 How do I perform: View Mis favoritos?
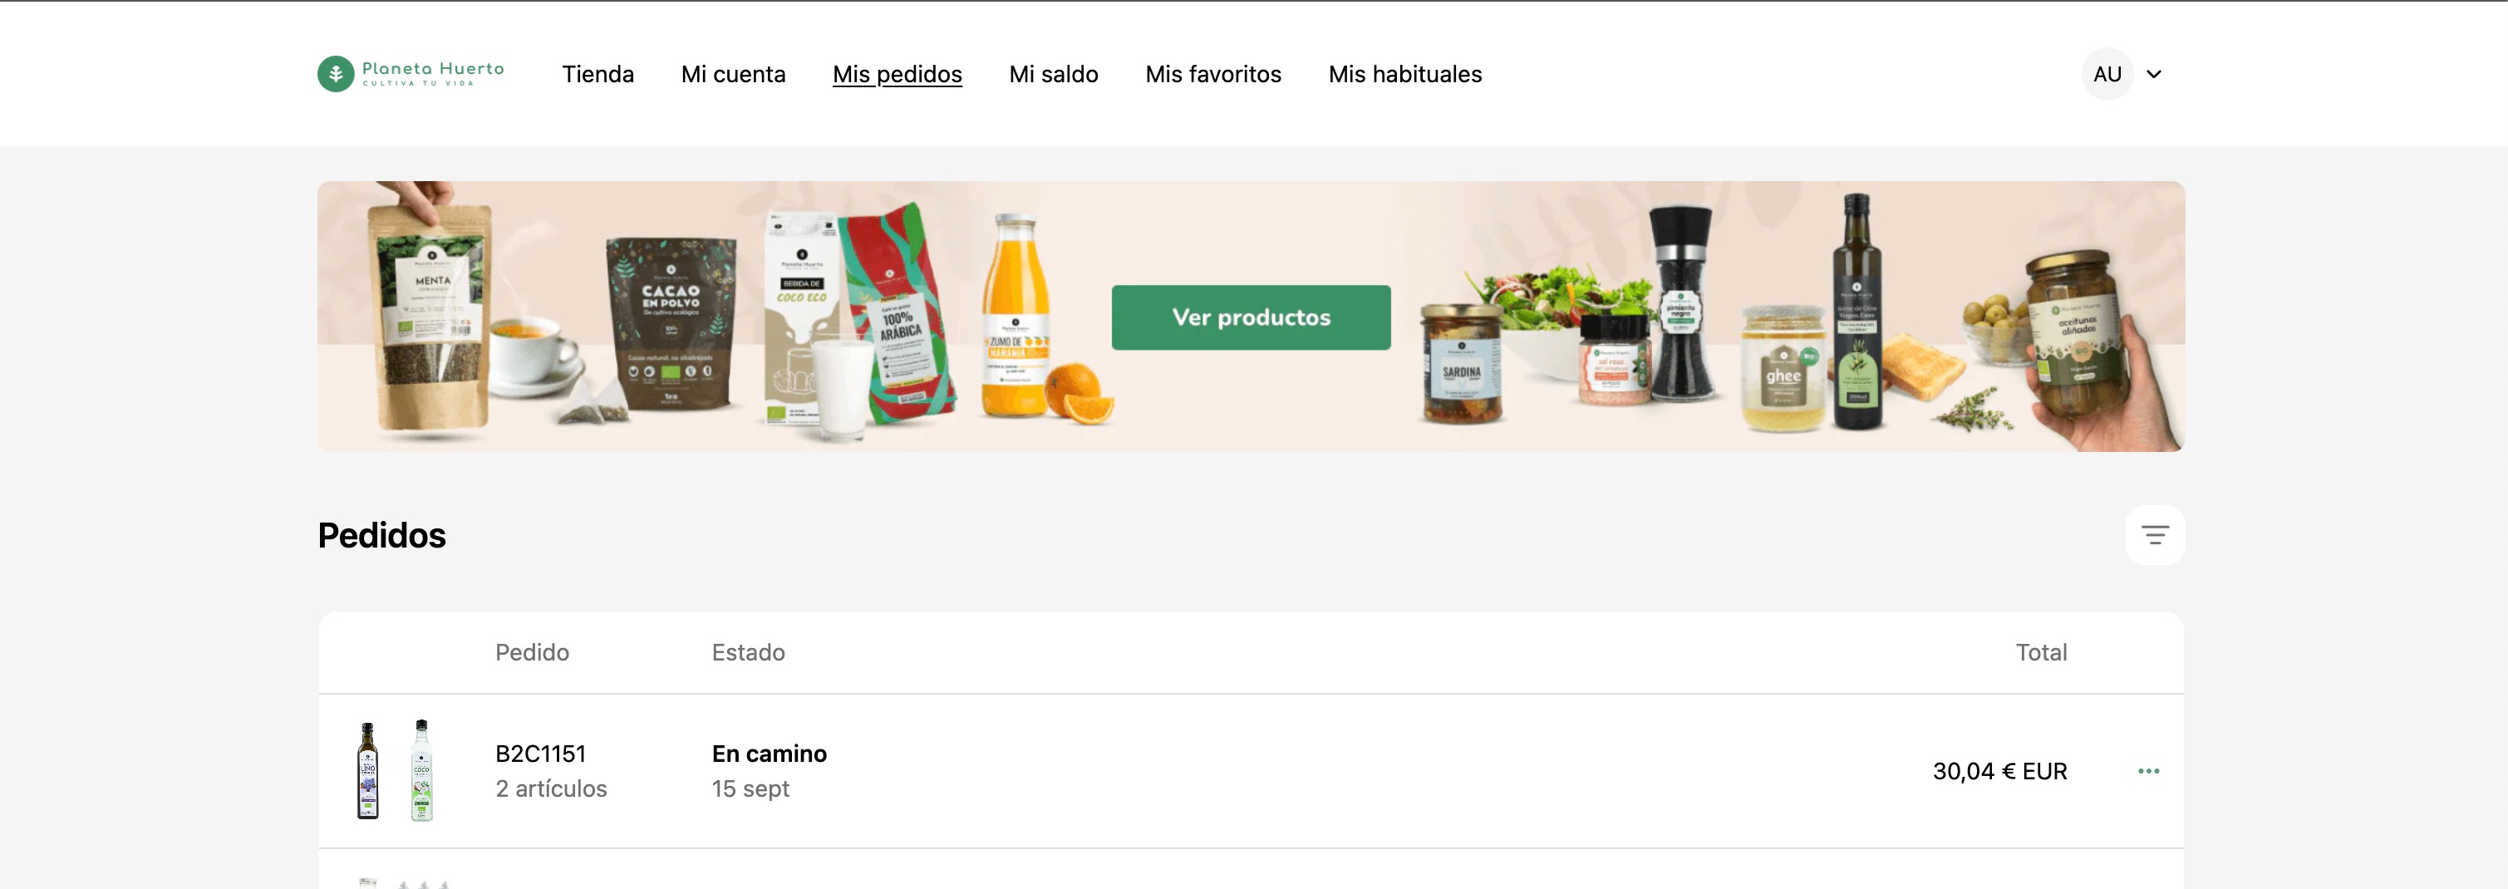pos(1213,74)
